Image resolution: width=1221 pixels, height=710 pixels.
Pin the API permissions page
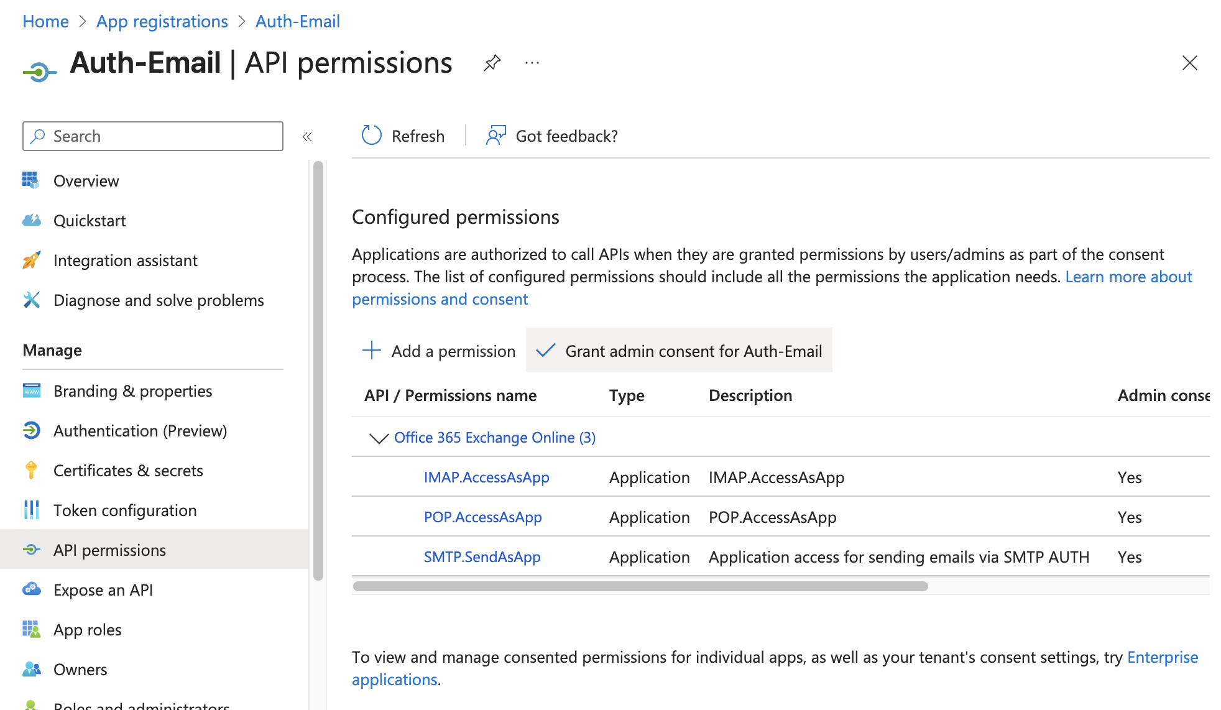point(492,62)
